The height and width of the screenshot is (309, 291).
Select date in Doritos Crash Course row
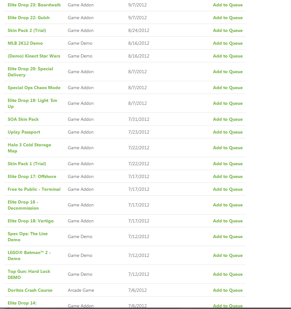pyautogui.click(x=138, y=290)
